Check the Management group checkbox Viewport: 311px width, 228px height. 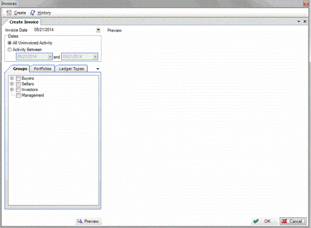tap(18, 96)
